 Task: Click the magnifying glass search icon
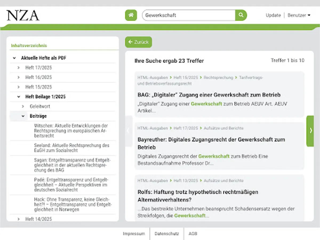[241, 15]
